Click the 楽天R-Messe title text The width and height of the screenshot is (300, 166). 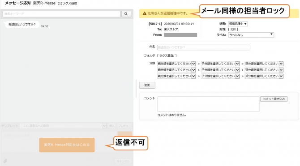pos(44,3)
